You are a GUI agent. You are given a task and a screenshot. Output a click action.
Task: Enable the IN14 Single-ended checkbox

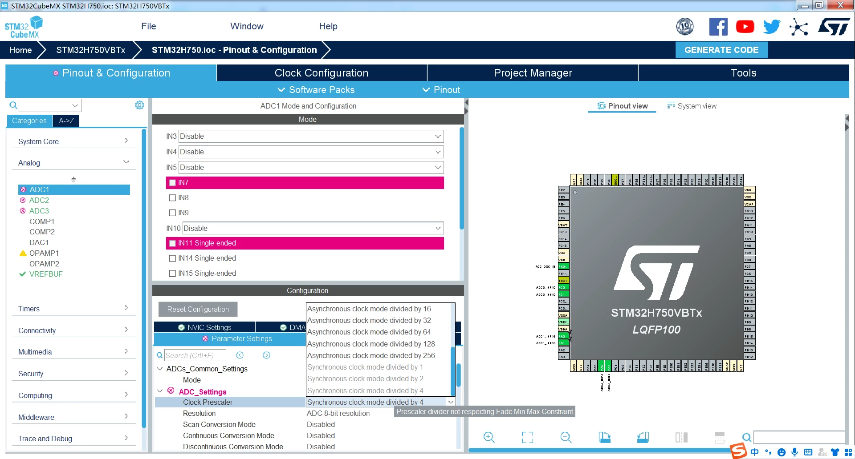(172, 258)
